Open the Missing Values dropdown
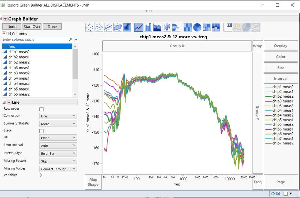300x198 pixels. (58, 169)
